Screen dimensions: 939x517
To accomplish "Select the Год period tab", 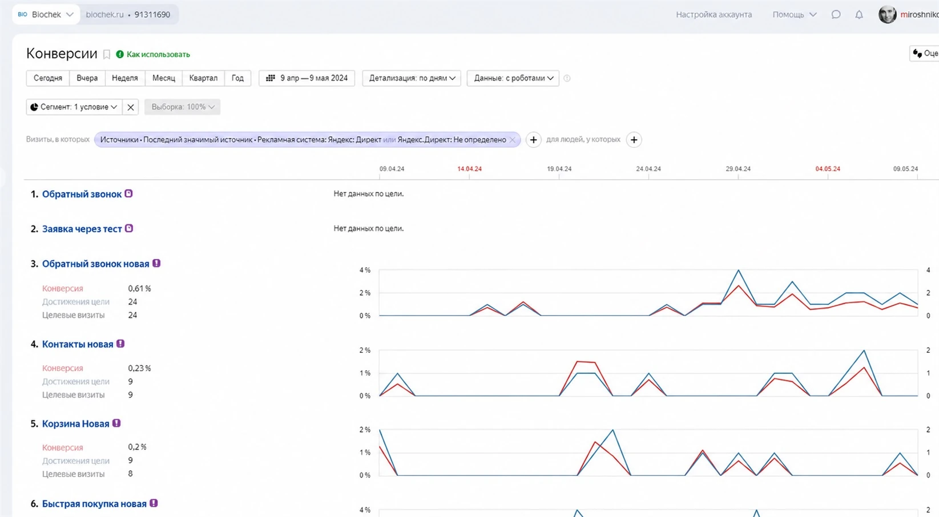I will pos(237,78).
